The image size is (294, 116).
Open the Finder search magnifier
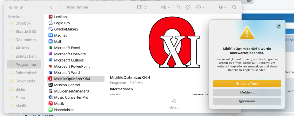(234, 7)
